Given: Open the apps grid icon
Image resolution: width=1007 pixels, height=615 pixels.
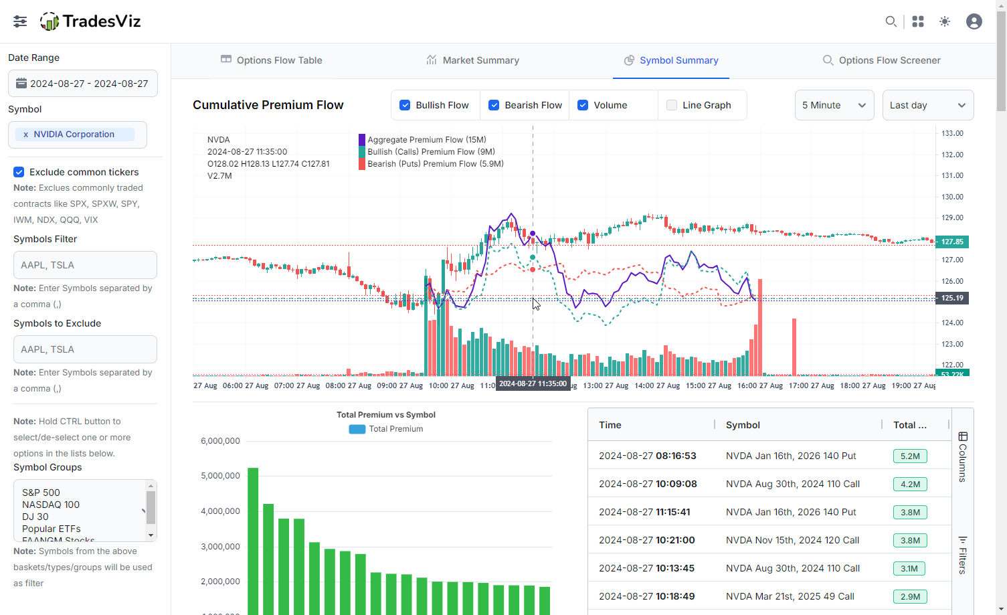Looking at the screenshot, I should coord(918,21).
